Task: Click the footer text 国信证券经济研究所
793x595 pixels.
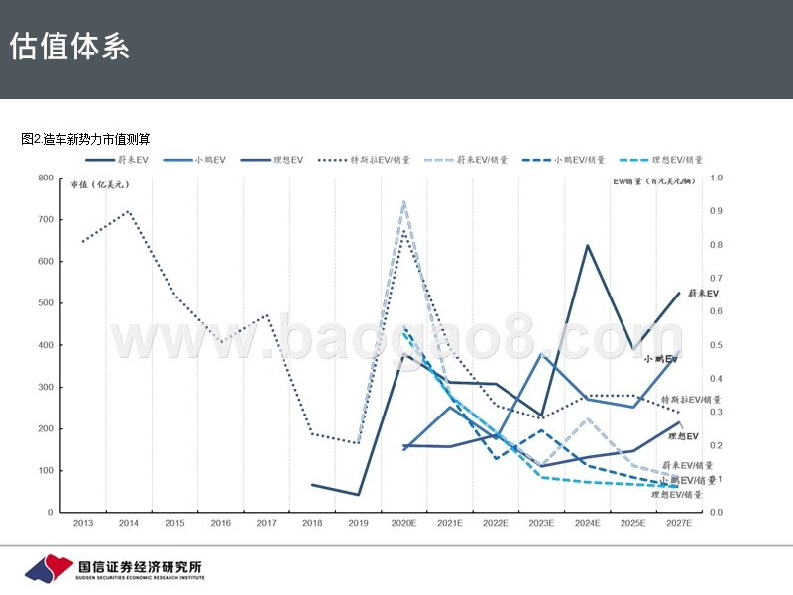Action: 140,566
